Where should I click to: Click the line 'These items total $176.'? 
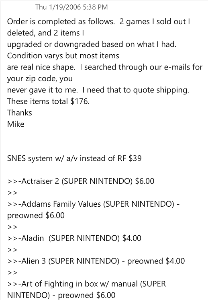48,101
